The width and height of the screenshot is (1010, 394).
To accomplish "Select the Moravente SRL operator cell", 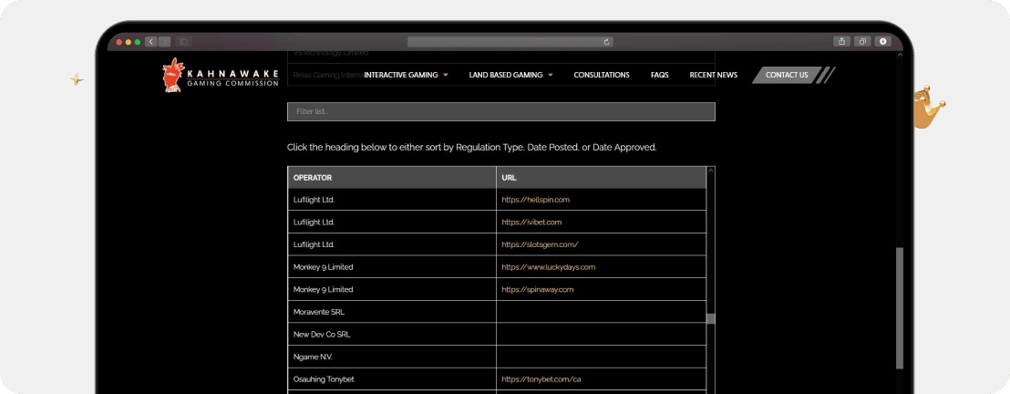I will [392, 312].
